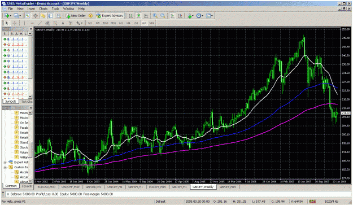Switch to the EURUSD,M30 chart tab
This screenshot has width=353, height=205.
coord(46,187)
